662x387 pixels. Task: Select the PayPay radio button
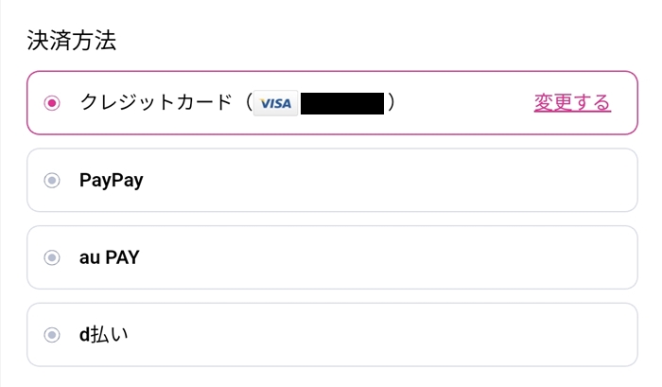pyautogui.click(x=53, y=180)
